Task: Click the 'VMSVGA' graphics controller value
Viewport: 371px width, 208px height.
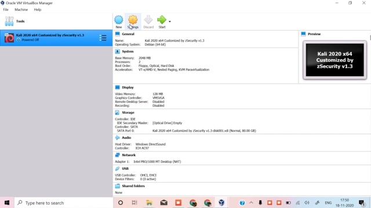Action: pyautogui.click(x=158, y=98)
